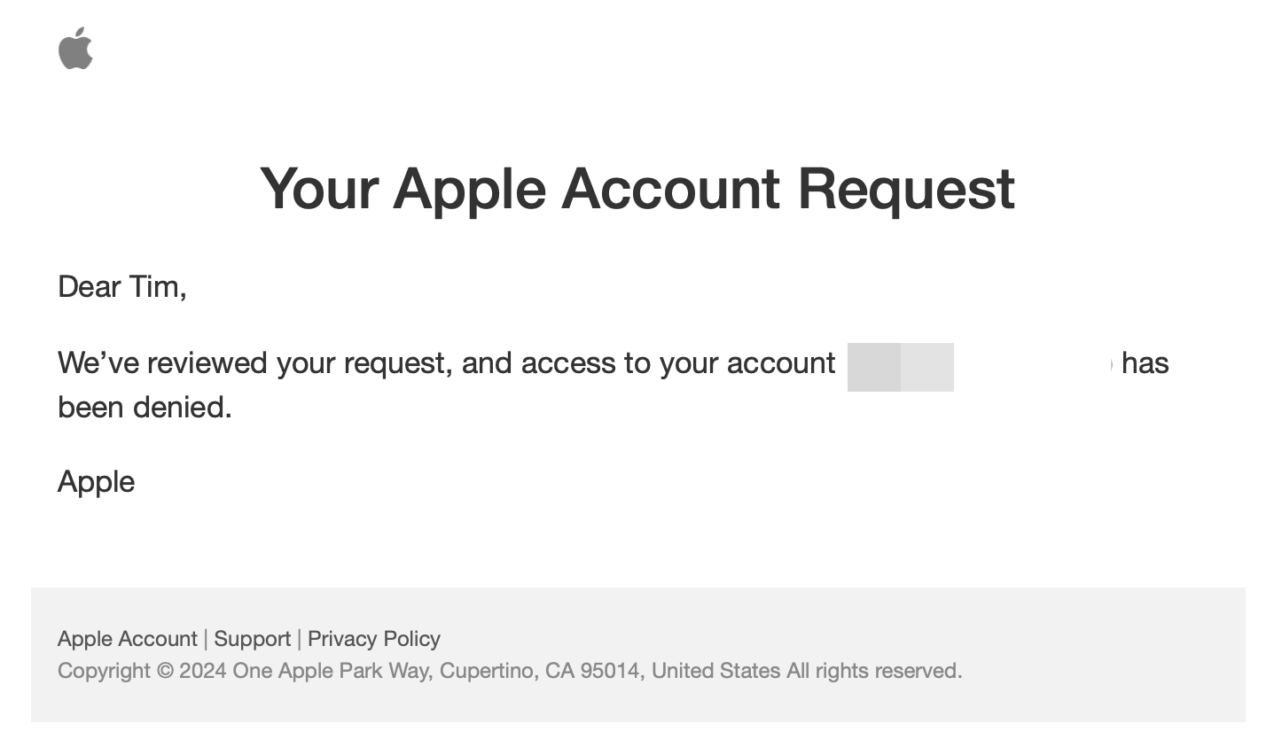Click the "access to your account" phrase

click(677, 363)
